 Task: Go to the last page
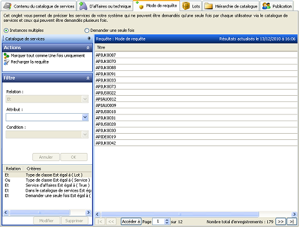[292, 221]
